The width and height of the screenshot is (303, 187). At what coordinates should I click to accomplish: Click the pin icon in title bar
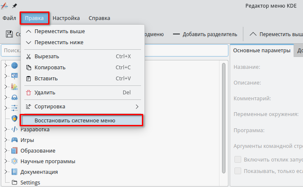coord(15,6)
